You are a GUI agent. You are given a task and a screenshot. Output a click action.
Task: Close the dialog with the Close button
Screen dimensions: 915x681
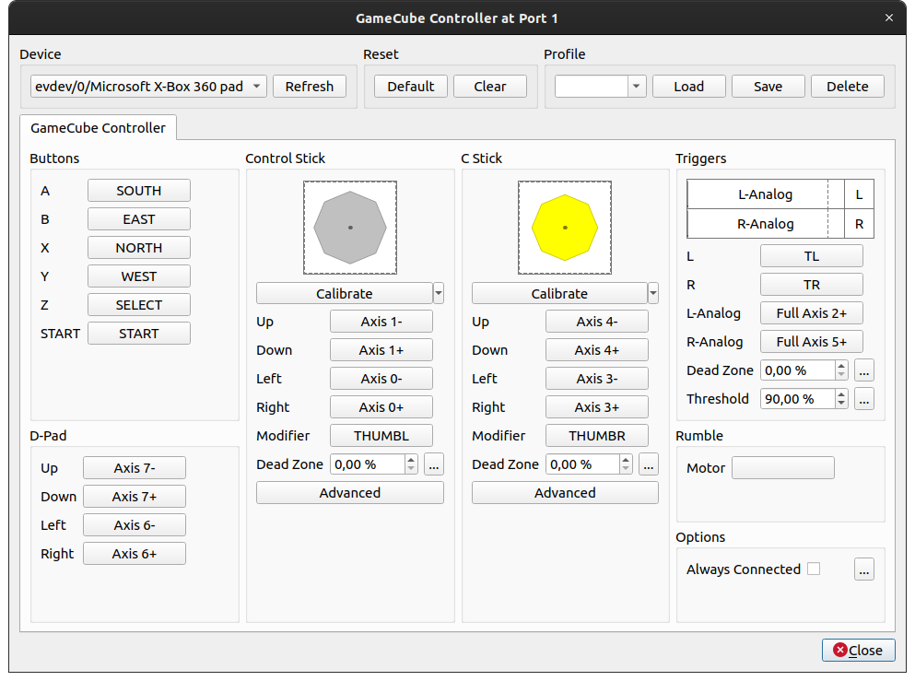(x=858, y=651)
